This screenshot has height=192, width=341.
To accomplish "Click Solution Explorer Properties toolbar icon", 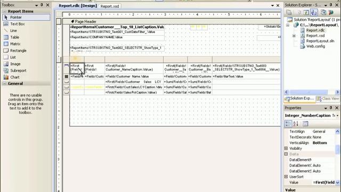I will pos(289,13).
